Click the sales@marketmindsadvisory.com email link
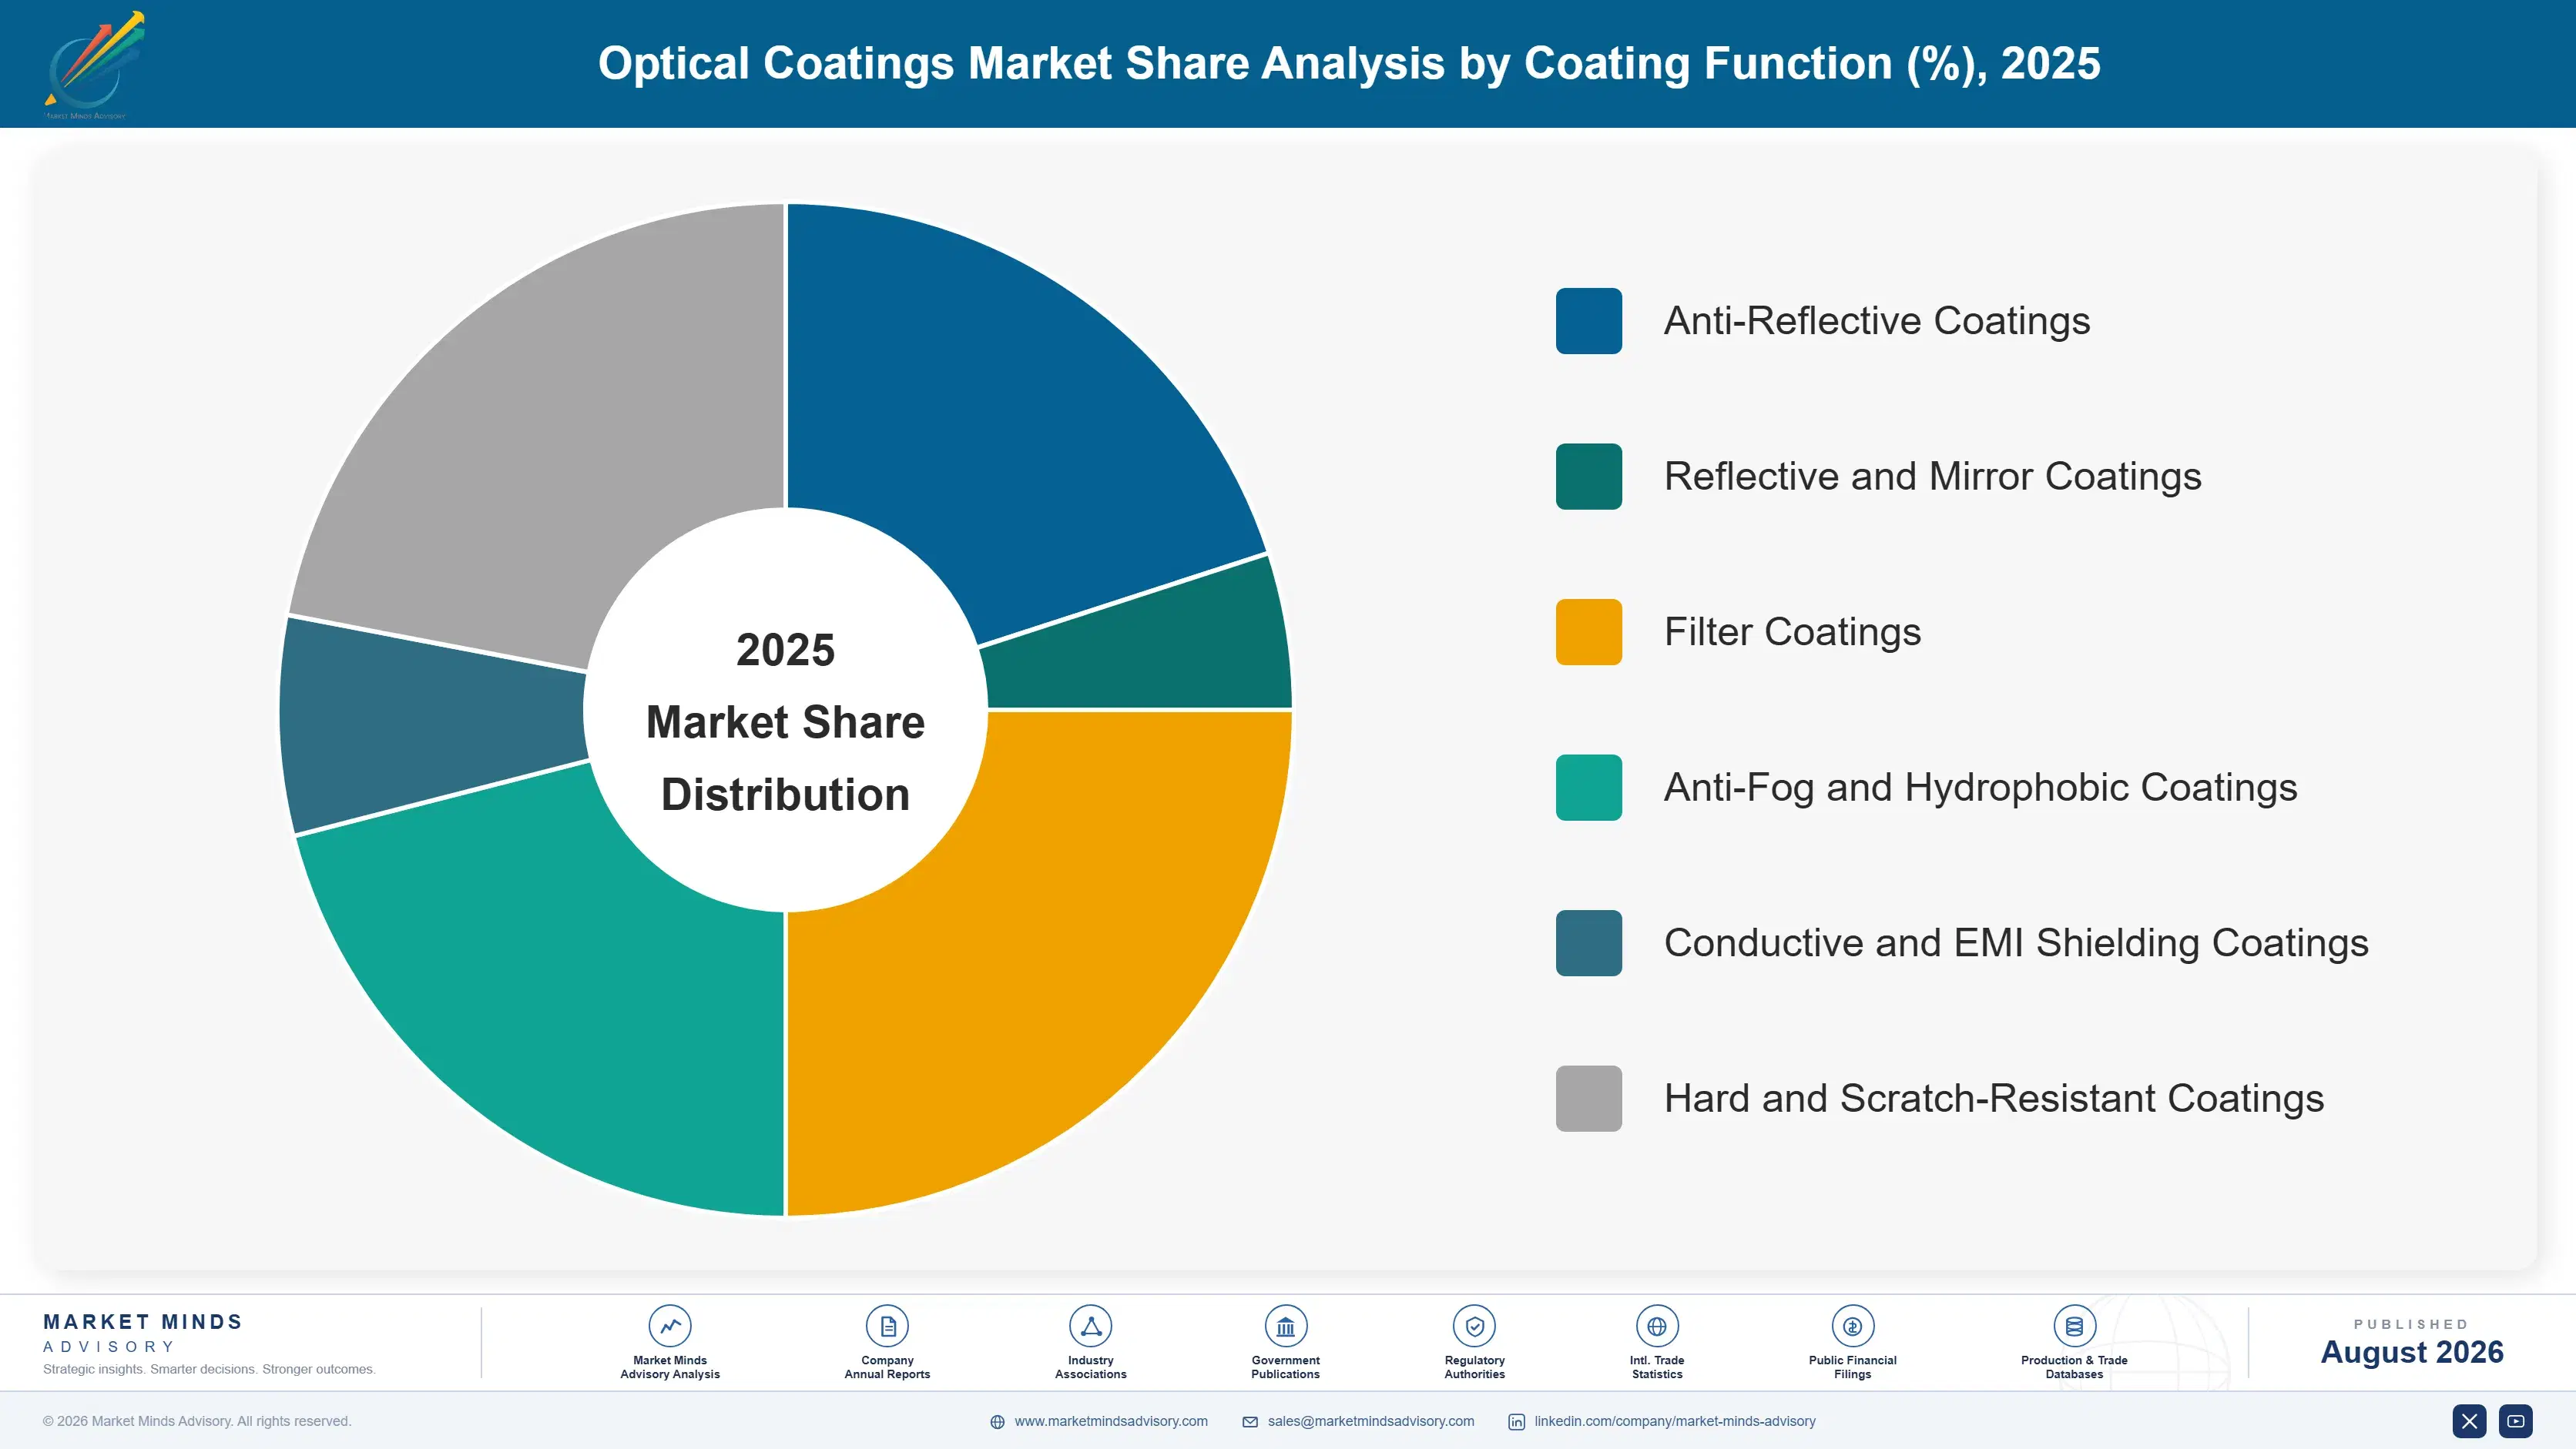The height and width of the screenshot is (1449, 2576). pyautogui.click(x=1370, y=1421)
